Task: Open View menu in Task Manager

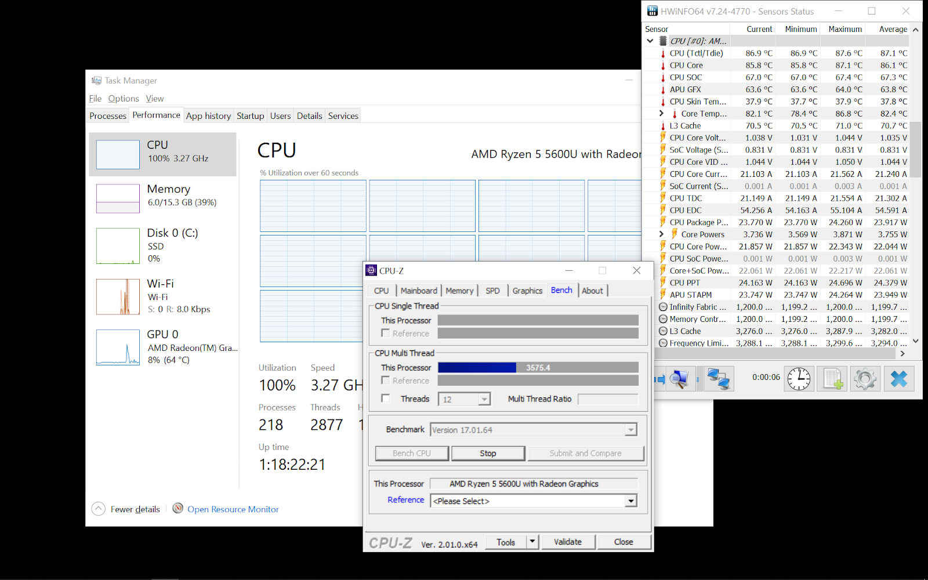Action: (x=155, y=99)
